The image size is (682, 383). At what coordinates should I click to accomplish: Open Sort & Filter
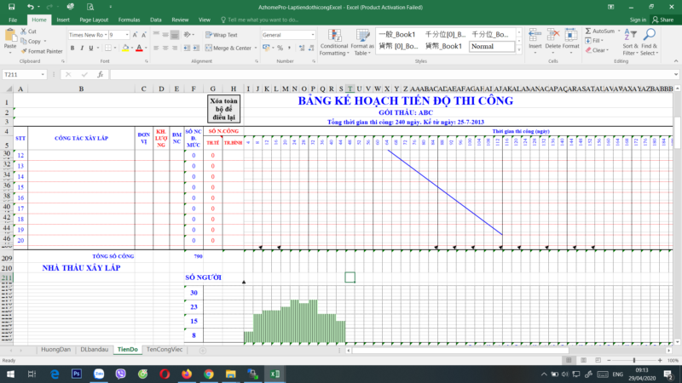(630, 42)
